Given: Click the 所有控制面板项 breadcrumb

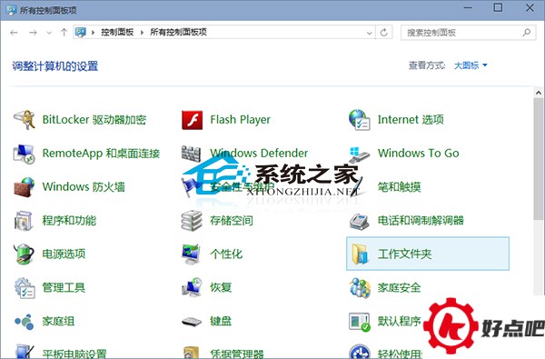Looking at the screenshot, I should (178, 33).
